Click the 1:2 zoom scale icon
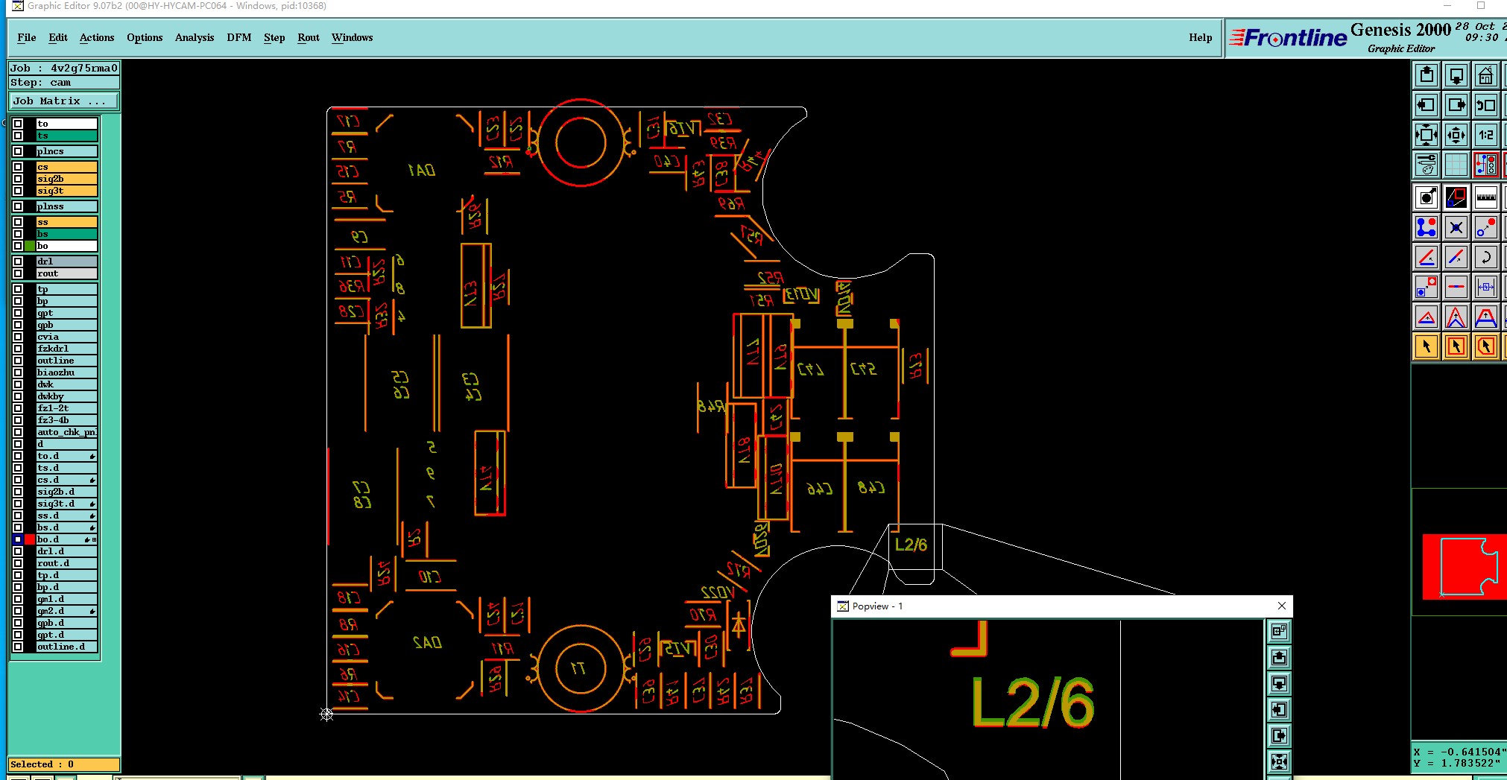 point(1485,135)
